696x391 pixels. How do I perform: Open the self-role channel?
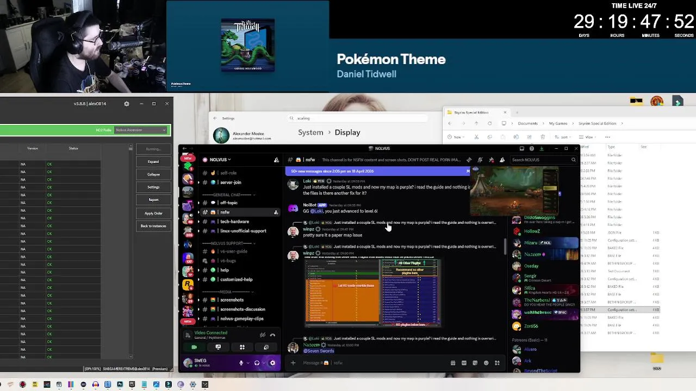click(228, 173)
